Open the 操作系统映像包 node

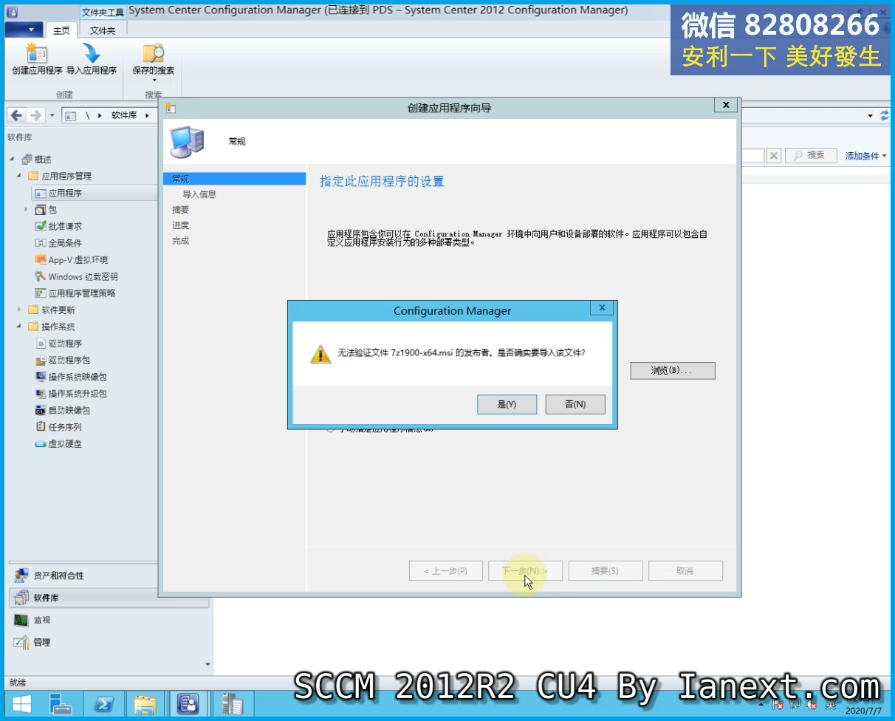pos(78,377)
